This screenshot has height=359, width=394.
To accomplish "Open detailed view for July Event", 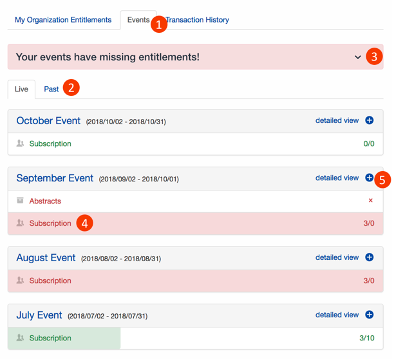I will 337,315.
